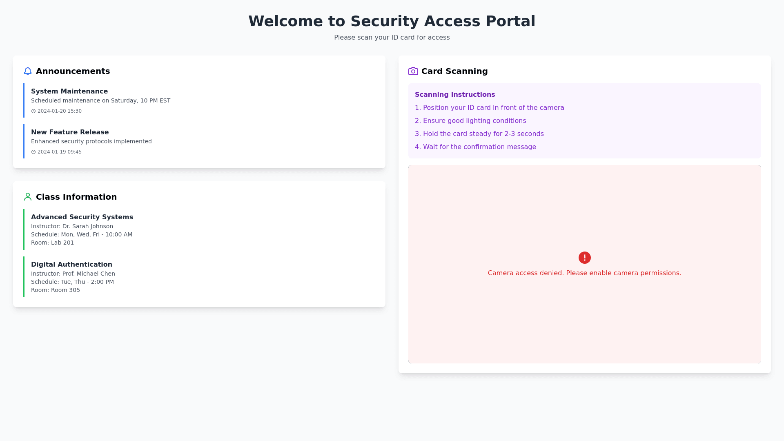Select the Advanced Security Systems class
The width and height of the screenshot is (784, 441).
tap(82, 217)
